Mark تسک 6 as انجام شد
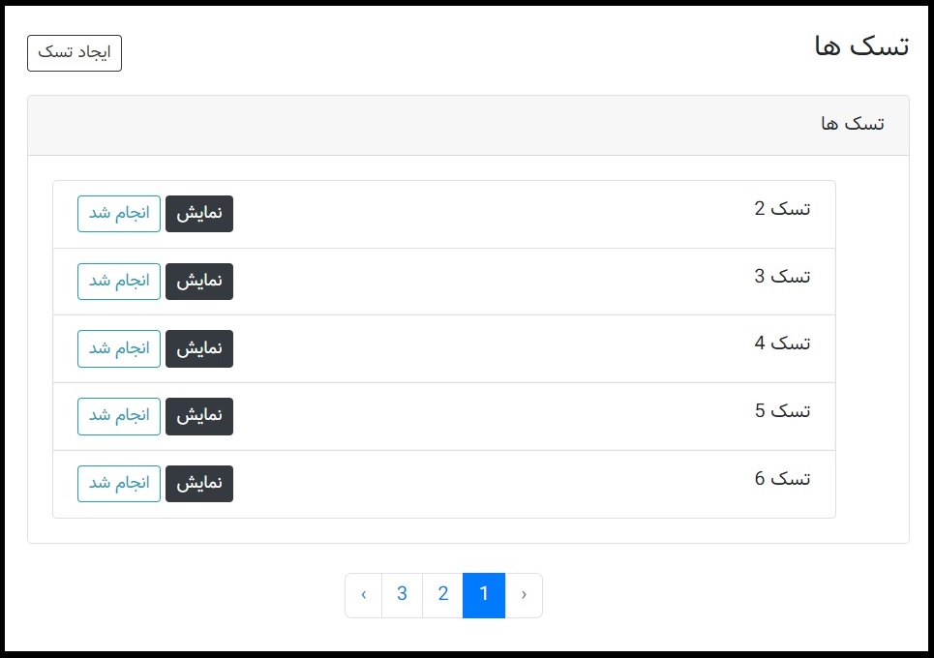 [118, 483]
